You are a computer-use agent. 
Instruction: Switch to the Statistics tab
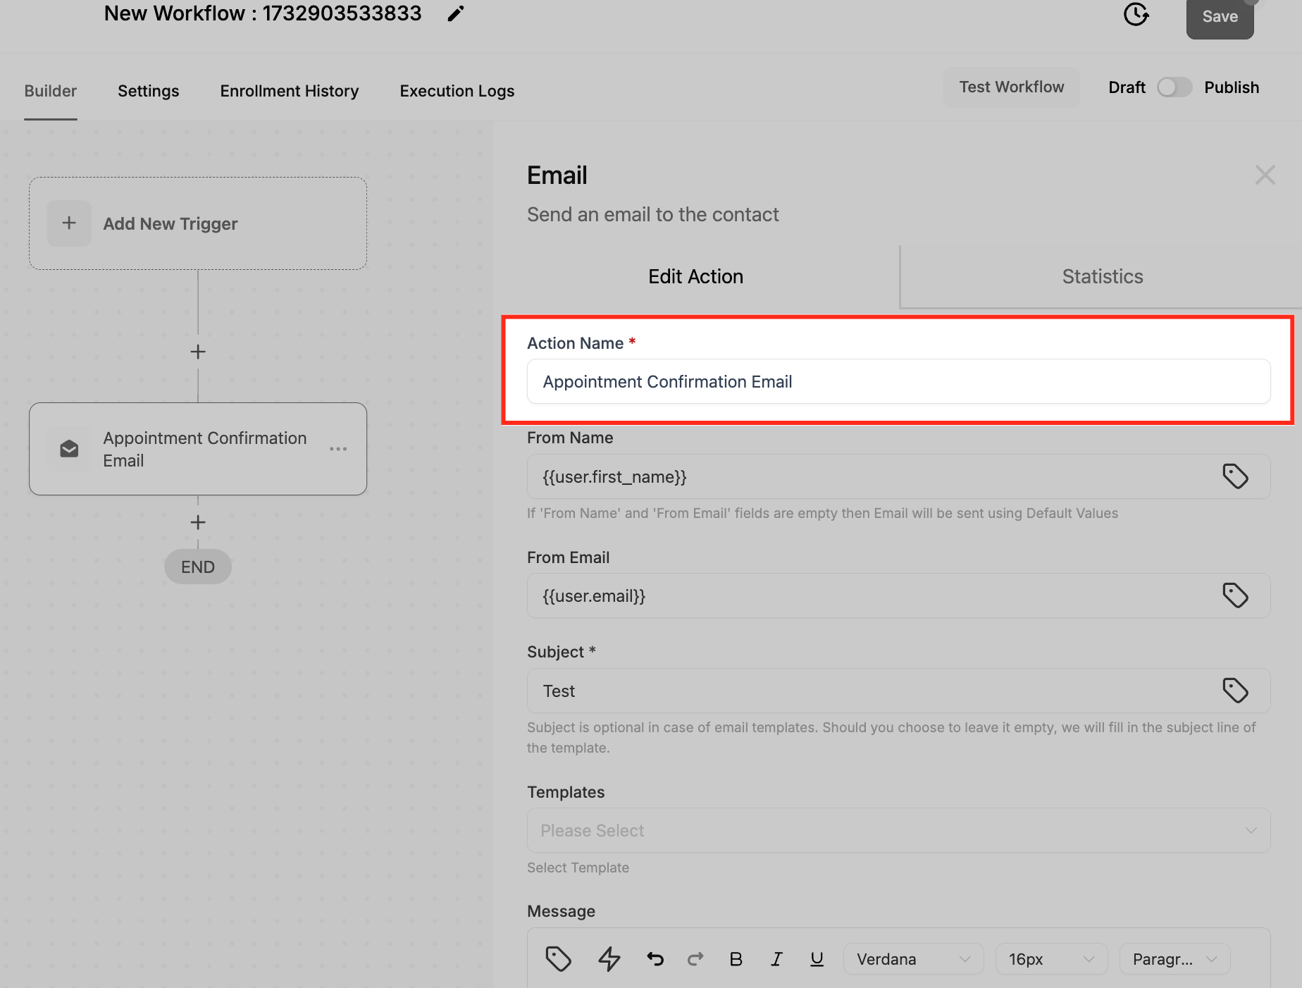click(x=1101, y=276)
